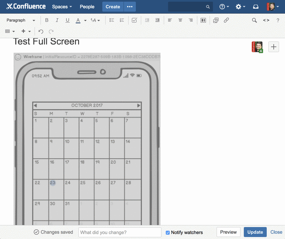Screen dimensions: 285x239
Task: Insert a task list checkbox
Action: pyautogui.click(x=134, y=20)
